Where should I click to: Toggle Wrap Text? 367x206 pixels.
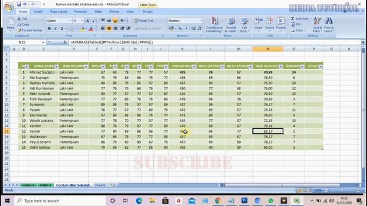point(144,21)
